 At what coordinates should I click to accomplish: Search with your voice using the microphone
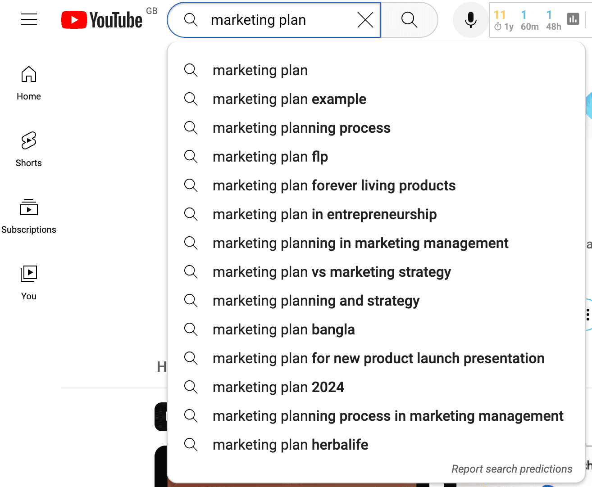[470, 19]
